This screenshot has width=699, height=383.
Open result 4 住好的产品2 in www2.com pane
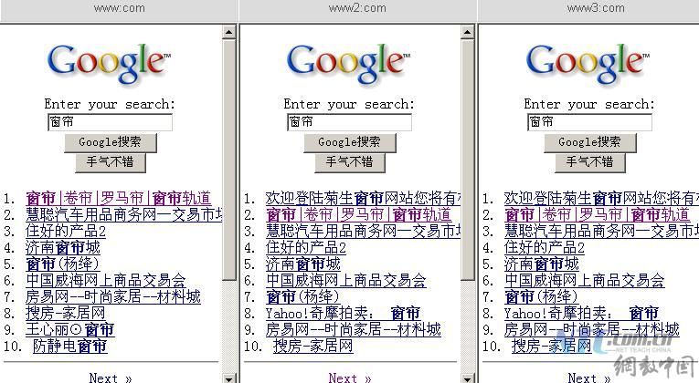click(306, 248)
